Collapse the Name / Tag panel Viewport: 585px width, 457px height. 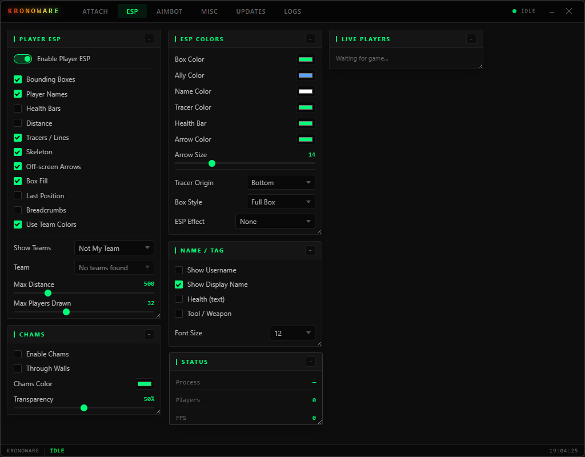click(x=310, y=250)
